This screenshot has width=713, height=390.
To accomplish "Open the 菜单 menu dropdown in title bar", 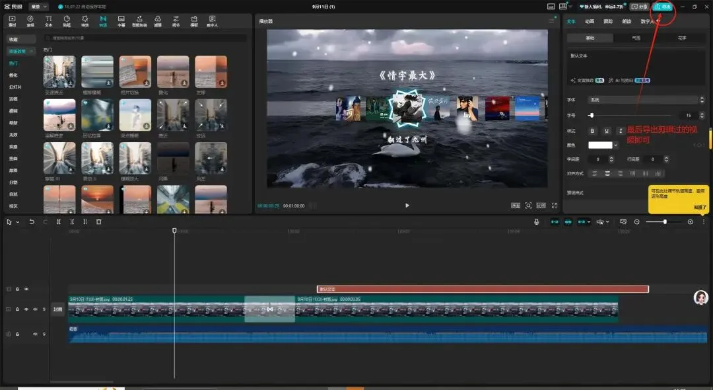I will point(39,7).
